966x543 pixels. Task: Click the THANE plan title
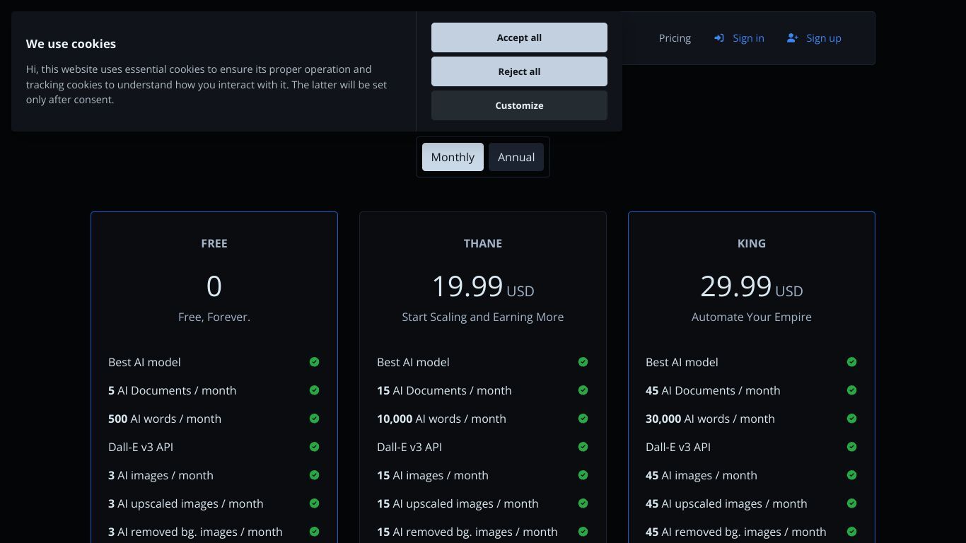click(483, 243)
